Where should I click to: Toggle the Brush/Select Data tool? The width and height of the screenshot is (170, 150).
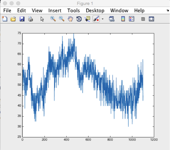tap(96, 19)
